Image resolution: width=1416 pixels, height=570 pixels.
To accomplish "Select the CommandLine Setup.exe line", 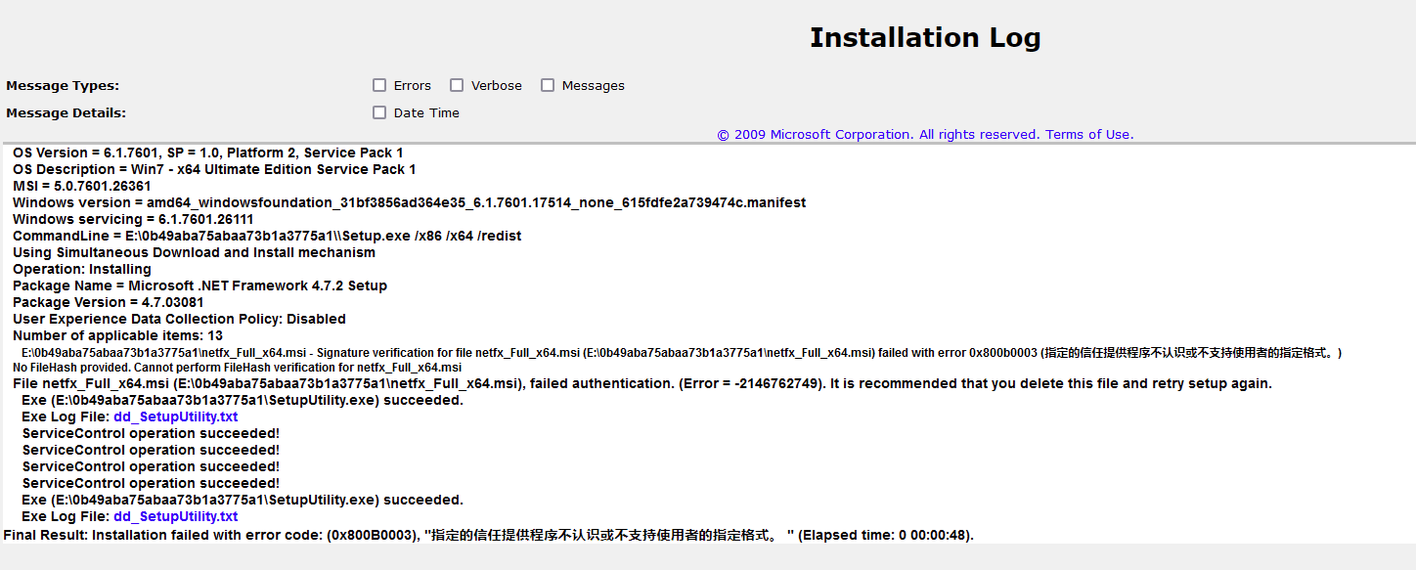I will click(x=267, y=236).
